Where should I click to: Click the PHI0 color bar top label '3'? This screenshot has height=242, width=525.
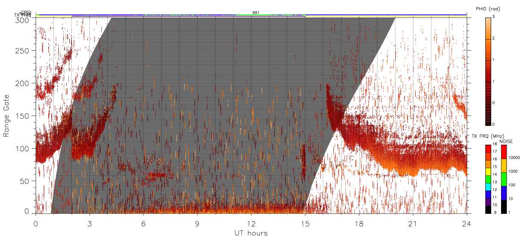493,17
